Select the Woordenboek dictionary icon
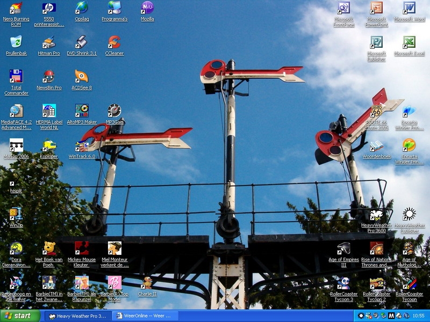Viewport: 430px width, 322px height. [376, 145]
